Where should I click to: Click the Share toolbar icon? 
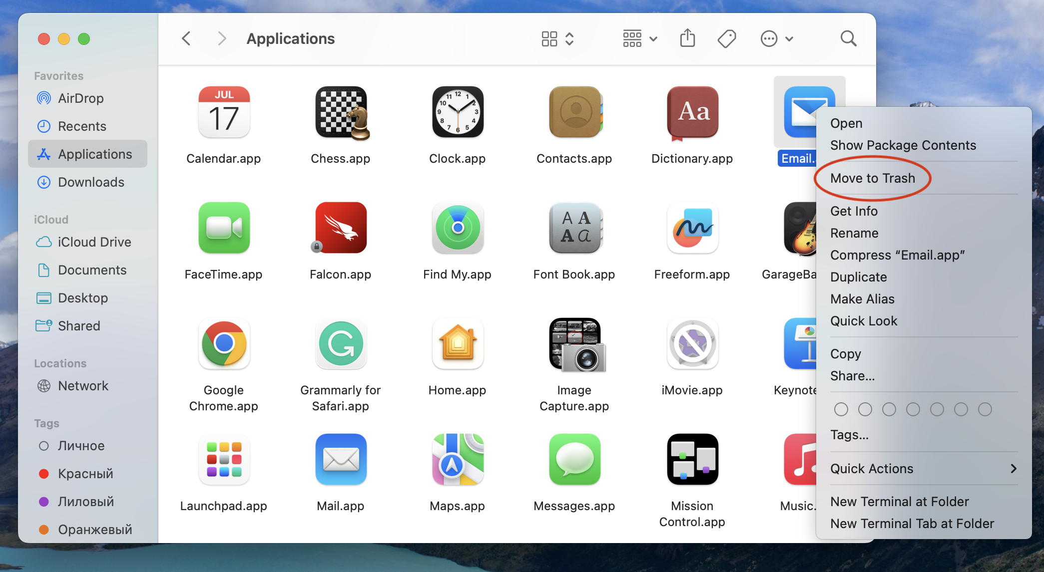click(687, 38)
